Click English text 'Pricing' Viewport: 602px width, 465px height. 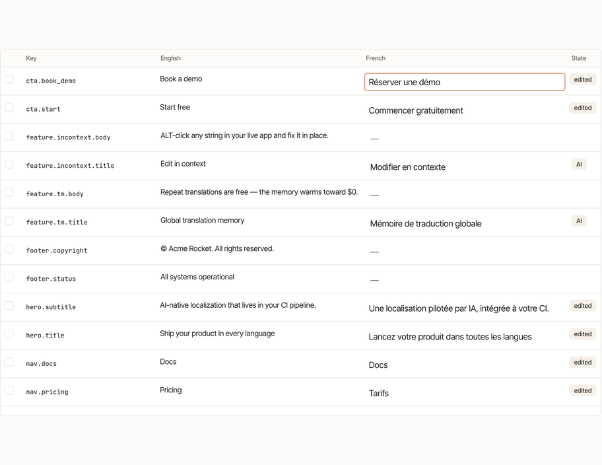tap(171, 390)
